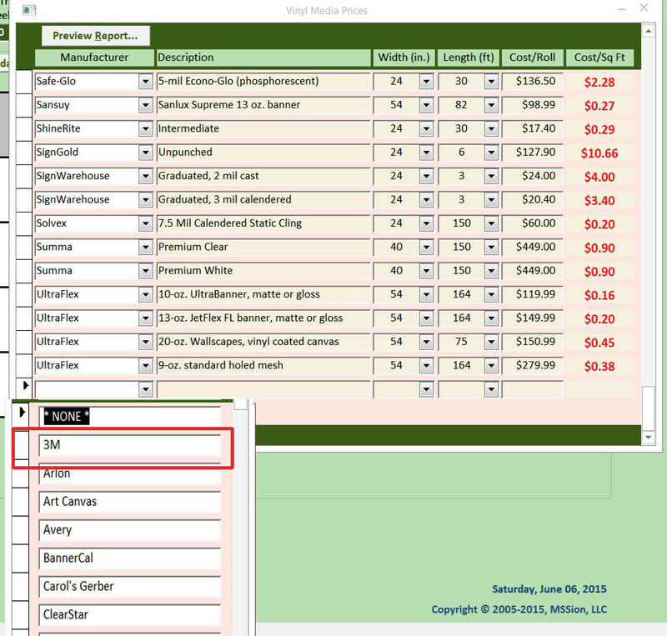The image size is (667, 636).
Task: Open Width dropdown for '20-oz. Wallscapes' row
Action: tap(426, 342)
